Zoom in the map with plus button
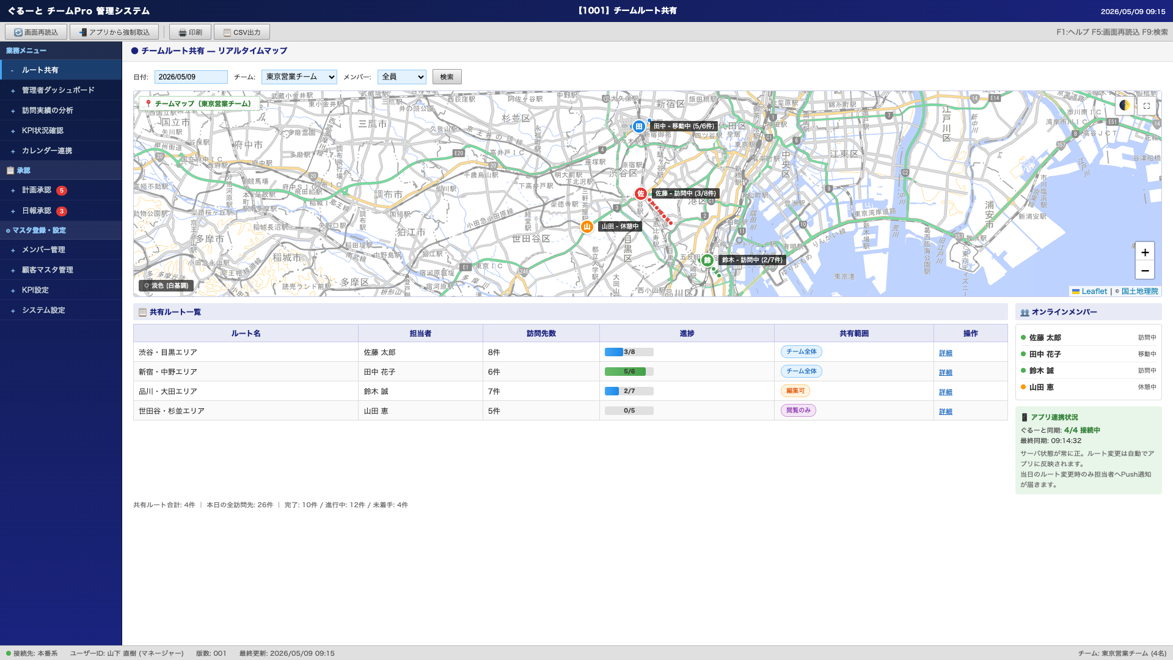The width and height of the screenshot is (1173, 660). (1145, 252)
